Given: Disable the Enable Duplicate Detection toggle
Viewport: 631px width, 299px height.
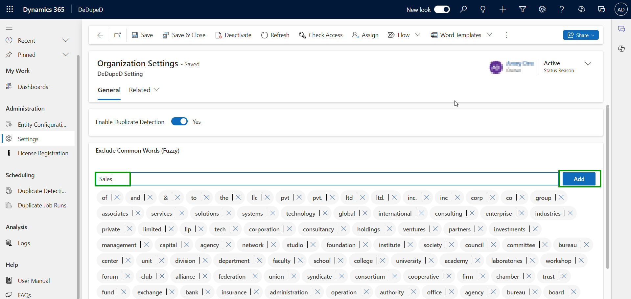Looking at the screenshot, I should pos(179,122).
